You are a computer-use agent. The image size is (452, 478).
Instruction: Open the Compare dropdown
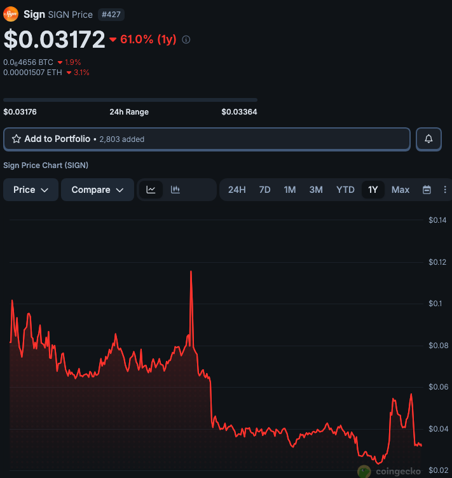(x=97, y=190)
